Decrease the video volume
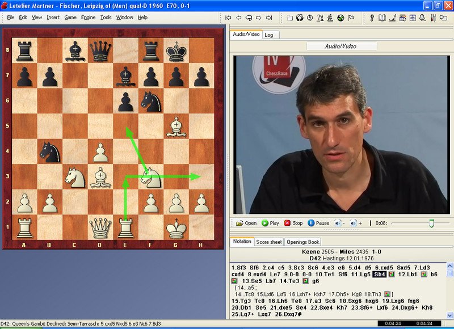 (x=339, y=223)
